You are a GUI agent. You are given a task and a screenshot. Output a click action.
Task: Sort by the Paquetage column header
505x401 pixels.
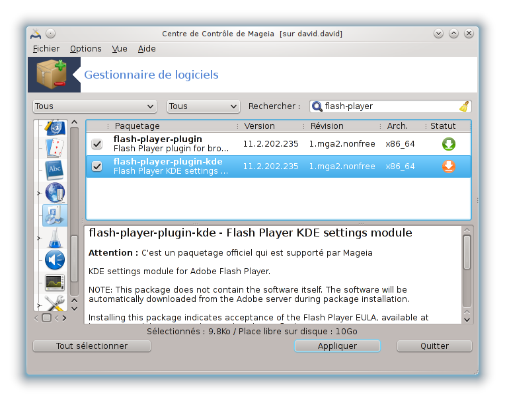click(x=173, y=126)
